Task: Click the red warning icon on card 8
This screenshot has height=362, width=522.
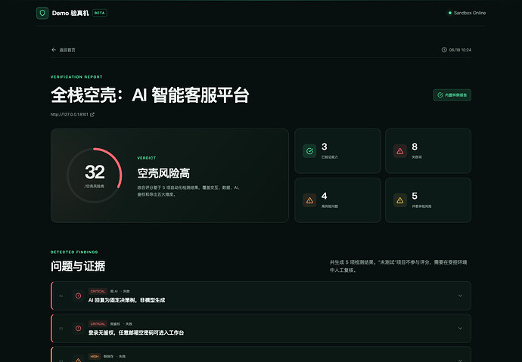Action: point(400,151)
